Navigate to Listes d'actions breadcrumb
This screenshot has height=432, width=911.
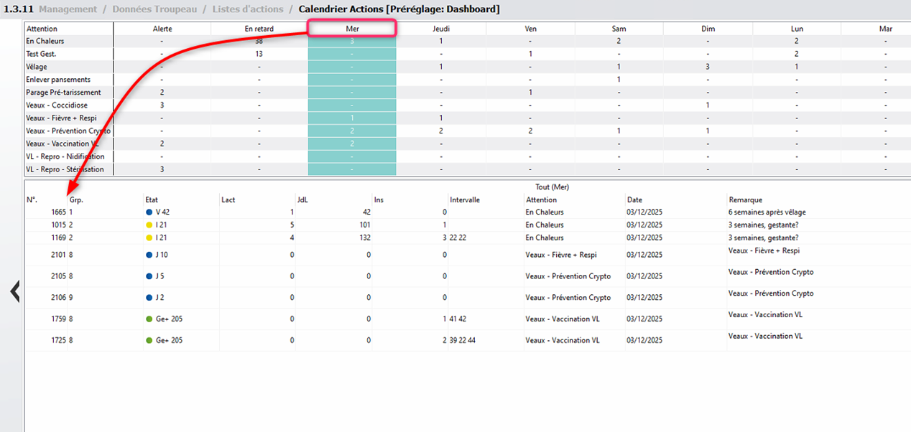tap(248, 9)
